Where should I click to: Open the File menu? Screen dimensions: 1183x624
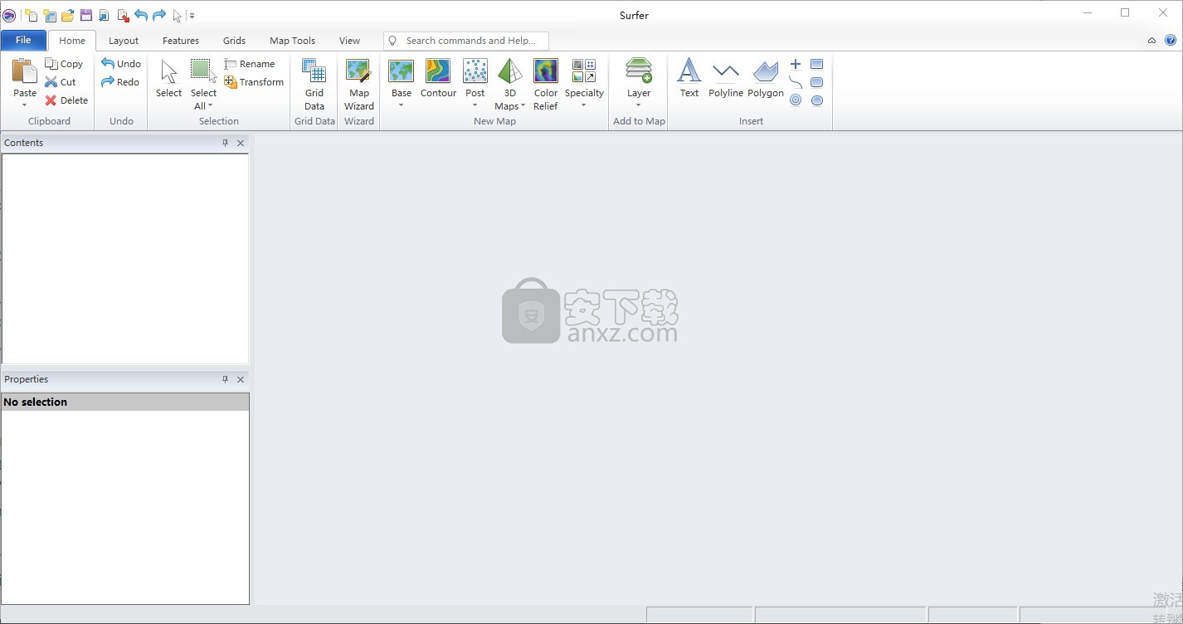point(23,40)
